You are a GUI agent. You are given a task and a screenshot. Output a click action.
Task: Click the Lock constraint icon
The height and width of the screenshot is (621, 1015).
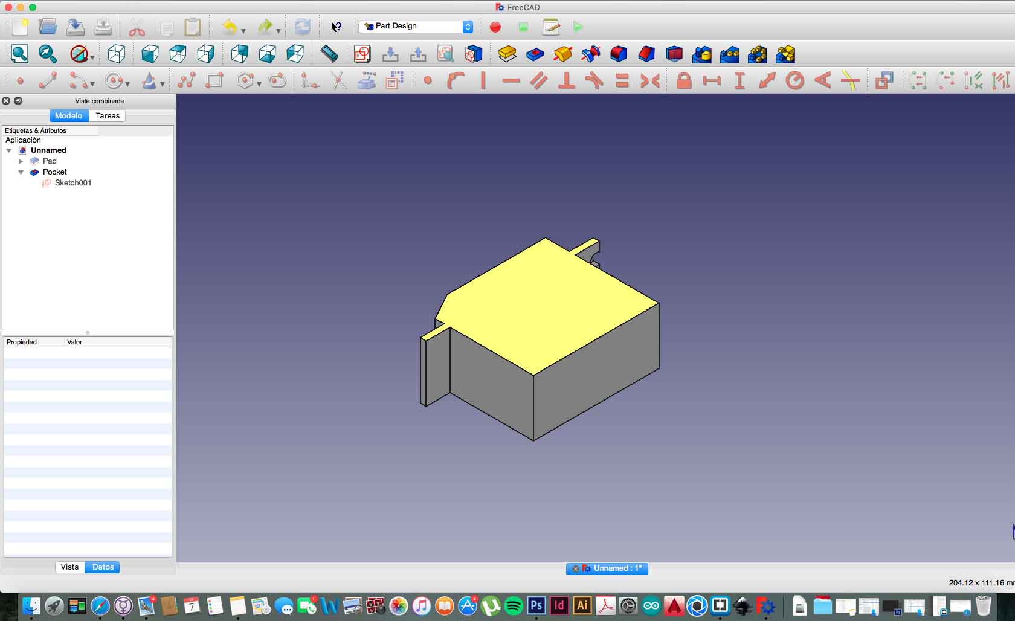pos(683,80)
